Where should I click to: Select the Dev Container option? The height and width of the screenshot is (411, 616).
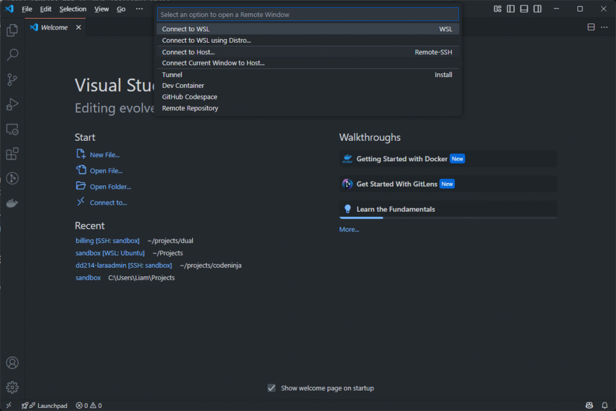click(x=307, y=85)
